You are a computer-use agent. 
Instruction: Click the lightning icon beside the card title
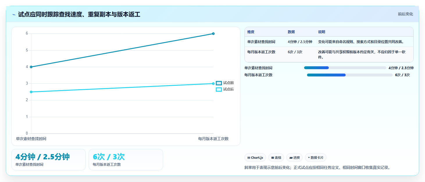(14, 15)
